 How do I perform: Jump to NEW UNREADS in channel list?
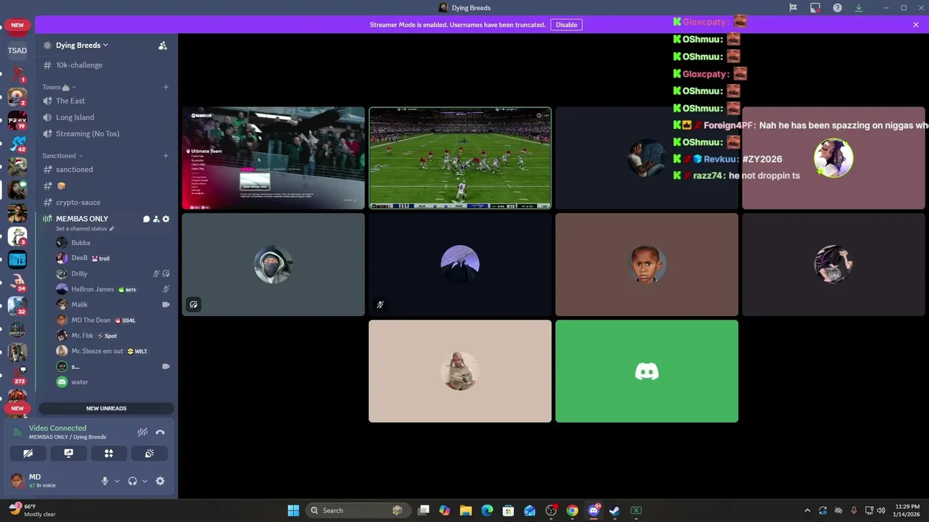106,408
